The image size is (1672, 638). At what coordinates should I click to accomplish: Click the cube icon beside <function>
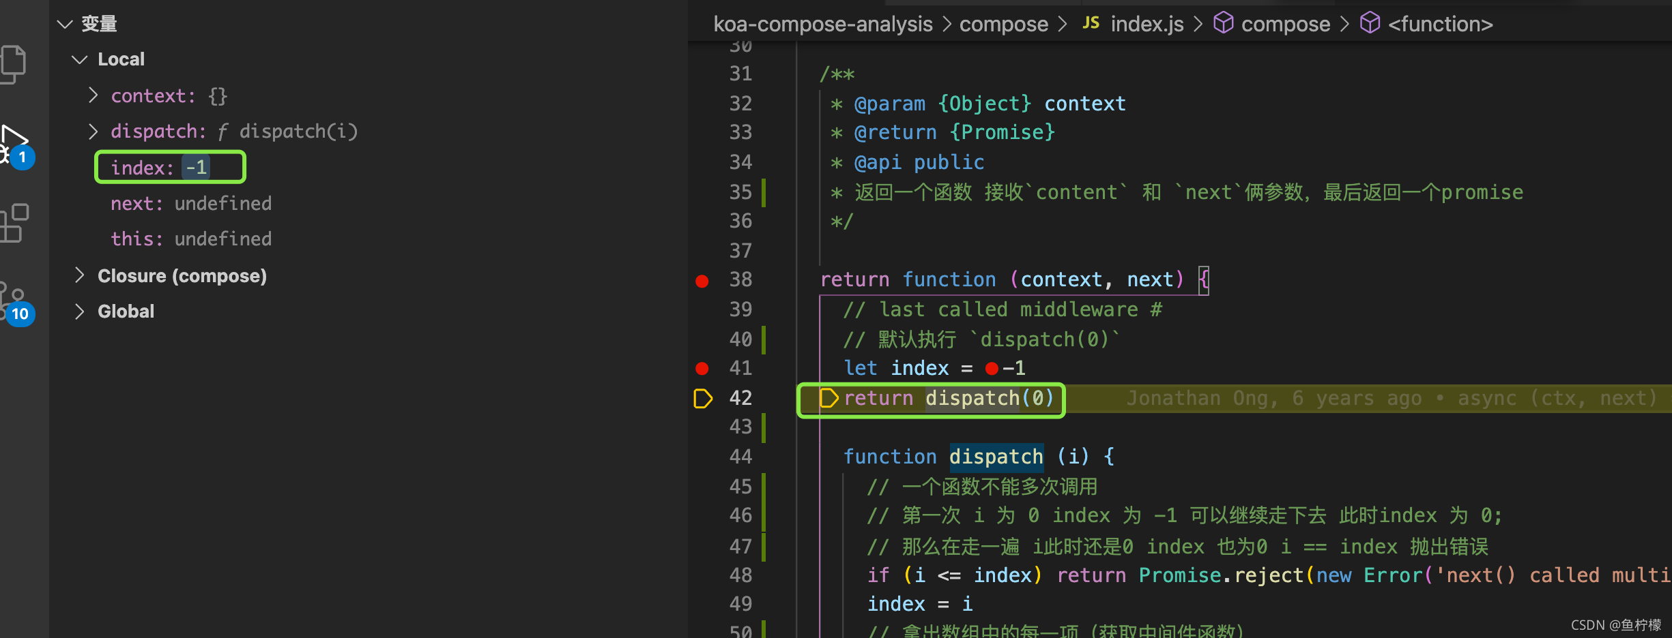(x=1370, y=22)
